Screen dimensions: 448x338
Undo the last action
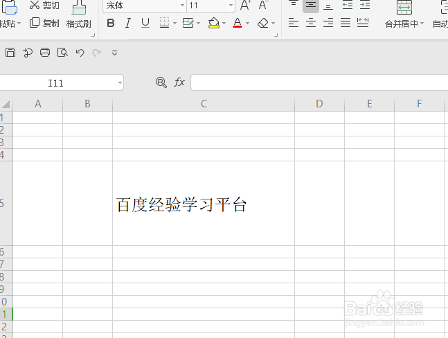tap(80, 53)
